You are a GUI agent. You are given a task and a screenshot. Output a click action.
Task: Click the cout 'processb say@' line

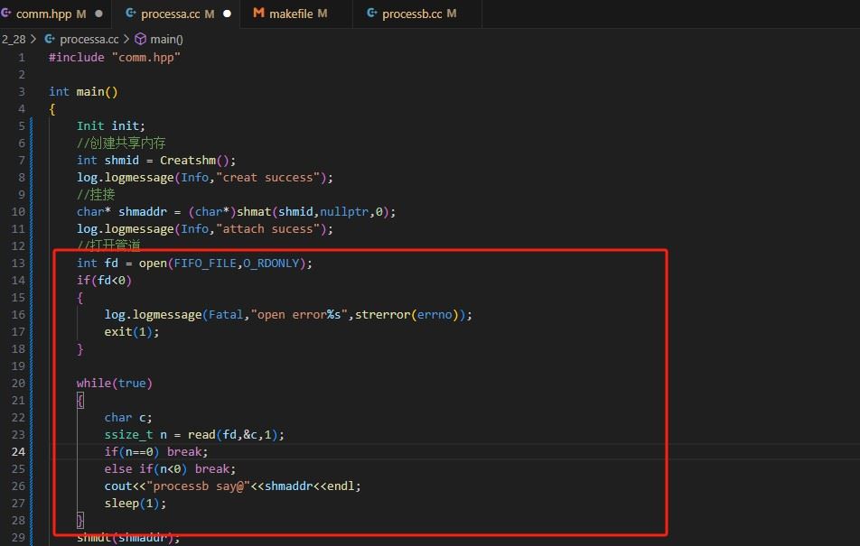[232, 486]
